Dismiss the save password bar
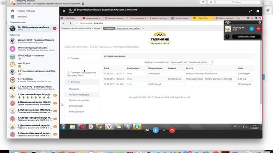Screen dimensions: 273x153 click(143, 28)
